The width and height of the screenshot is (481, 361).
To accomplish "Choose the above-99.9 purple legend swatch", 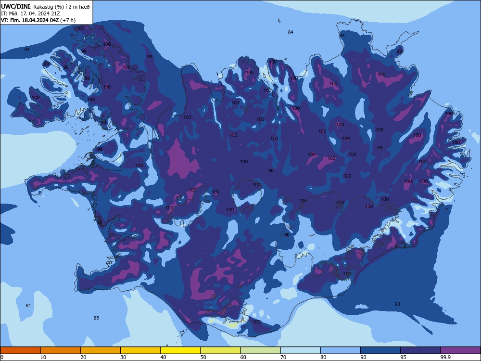I will 460,350.
